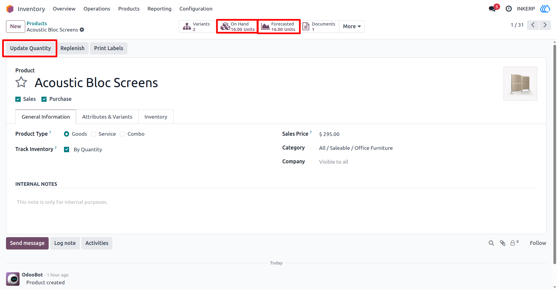This screenshot has height=290, width=557.
Task: Click the Update Quantity button
Action: pos(30,48)
